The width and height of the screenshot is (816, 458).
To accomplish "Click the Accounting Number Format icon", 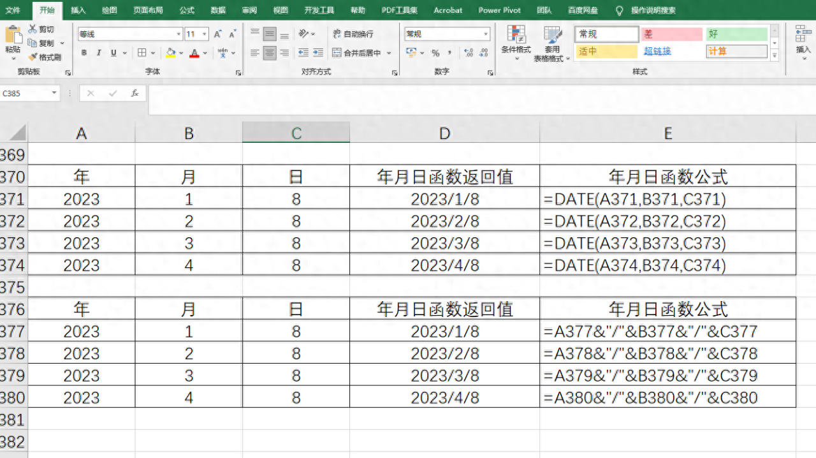I will pos(411,53).
